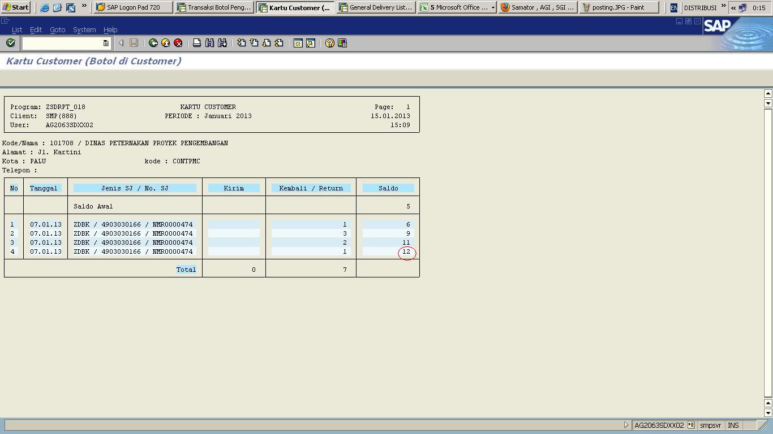This screenshot has height=434, width=773.
Task: Click the green Enter checkmark icon
Action: coord(10,43)
